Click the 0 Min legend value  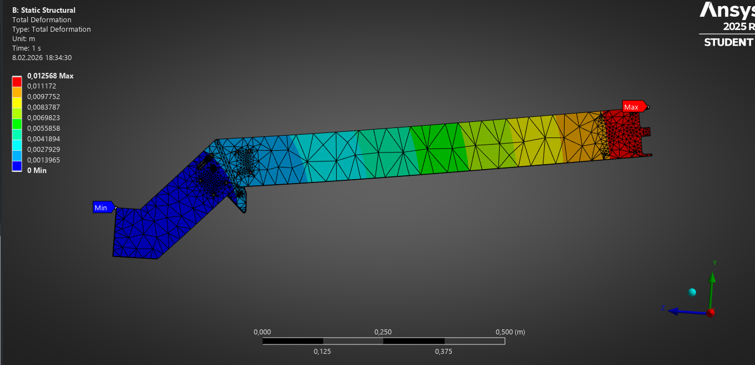[x=37, y=171]
